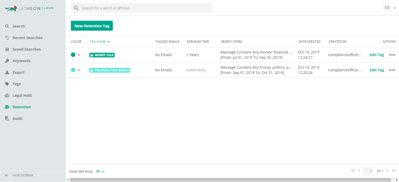399x182 pixels.
Task: Open the Legal Hold scales icon
Action: (x=7, y=95)
